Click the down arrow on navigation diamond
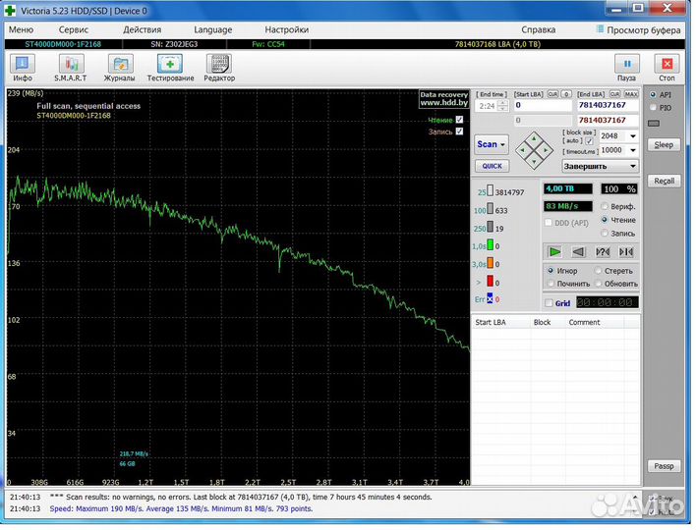 click(534, 162)
